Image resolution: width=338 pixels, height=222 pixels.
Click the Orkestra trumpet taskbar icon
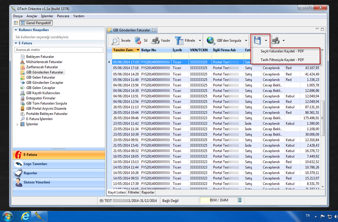click(39, 216)
